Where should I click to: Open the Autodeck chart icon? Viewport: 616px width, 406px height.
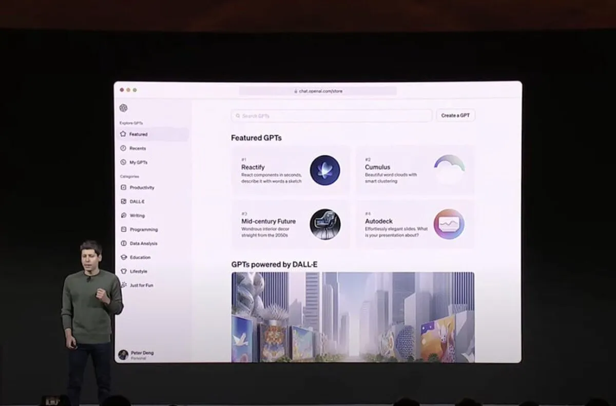(449, 224)
